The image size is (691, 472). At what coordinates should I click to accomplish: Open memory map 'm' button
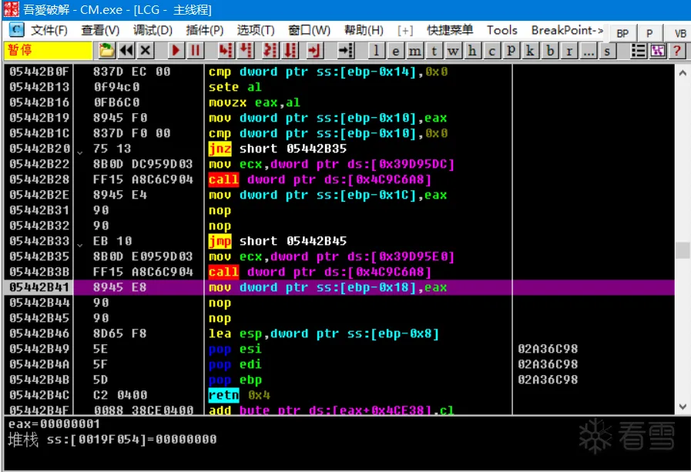tap(414, 51)
